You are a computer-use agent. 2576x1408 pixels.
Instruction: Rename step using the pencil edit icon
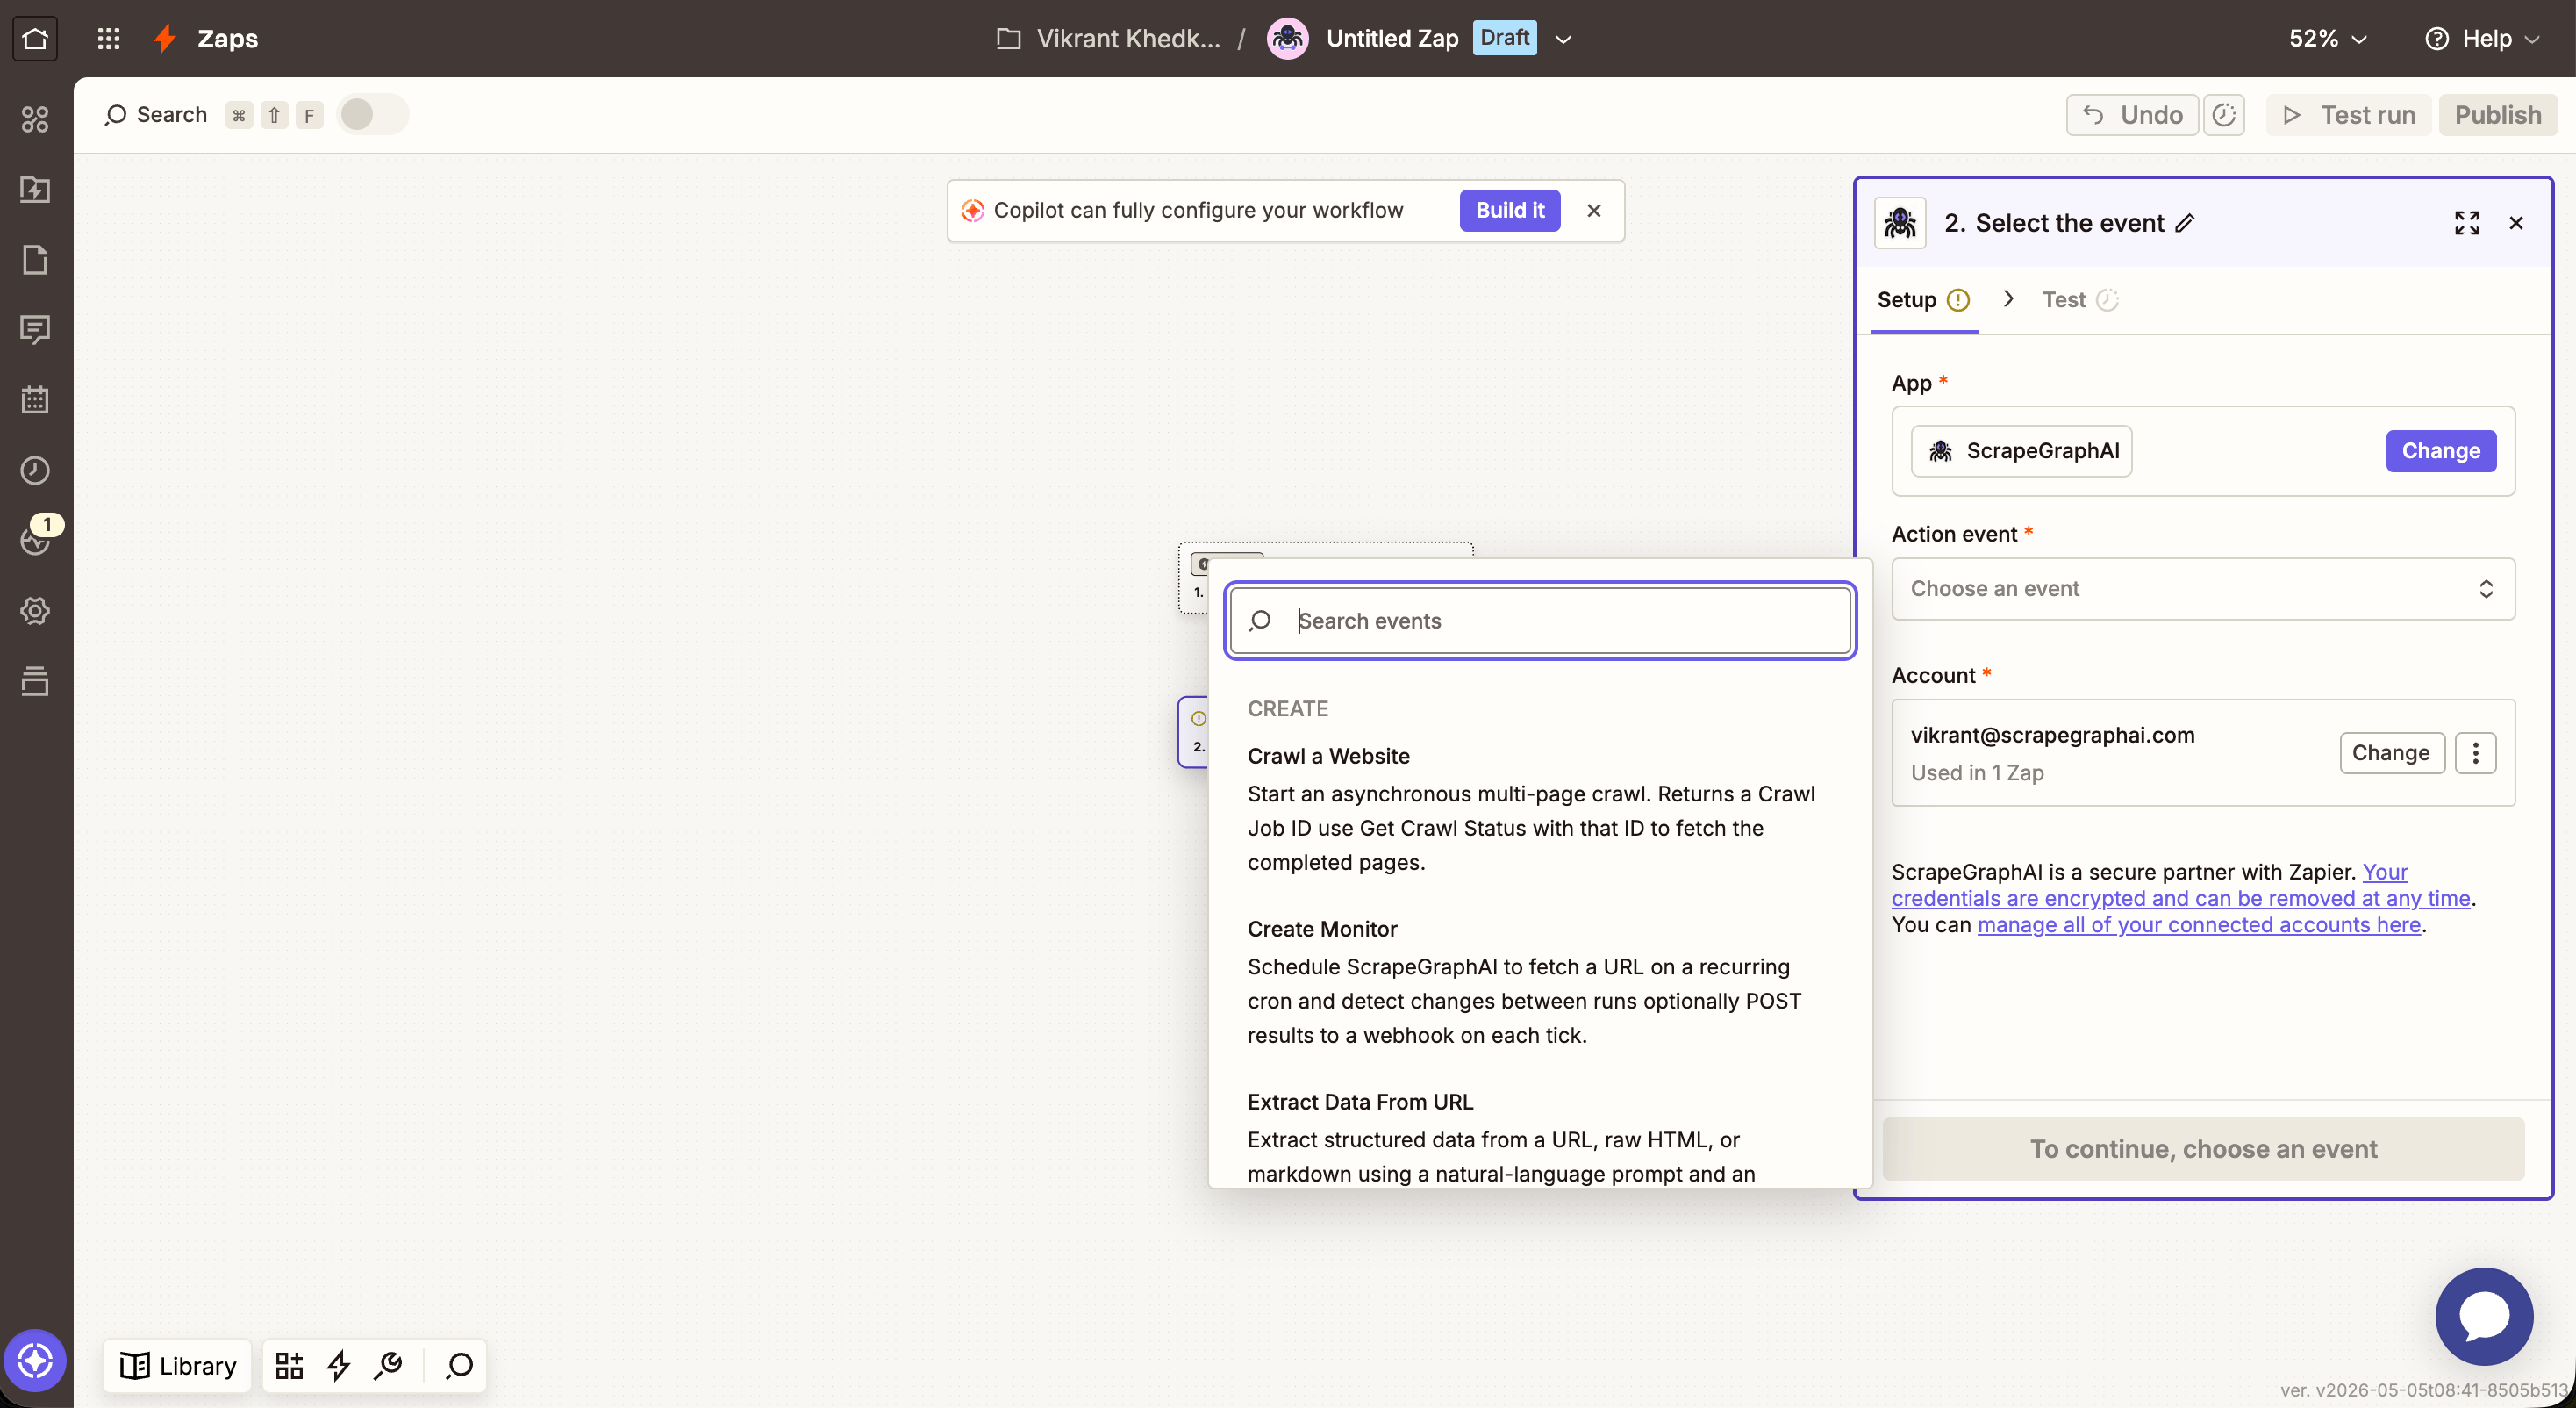pyautogui.click(x=2185, y=223)
